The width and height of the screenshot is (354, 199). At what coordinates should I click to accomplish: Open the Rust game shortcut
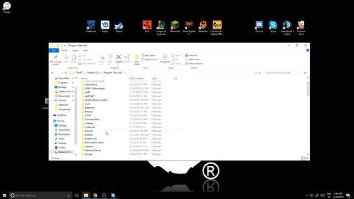[147, 27]
